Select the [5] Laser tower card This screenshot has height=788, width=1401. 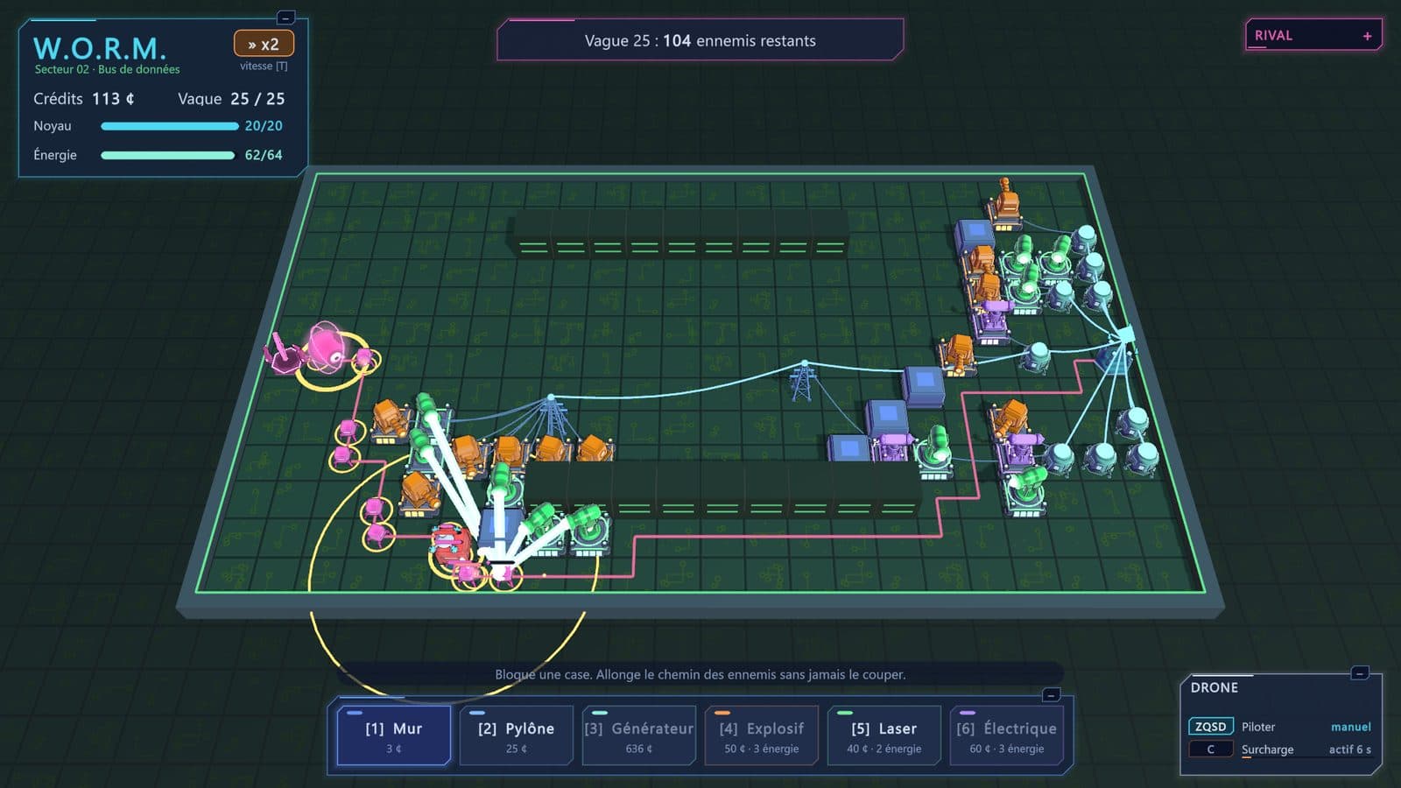pos(884,736)
